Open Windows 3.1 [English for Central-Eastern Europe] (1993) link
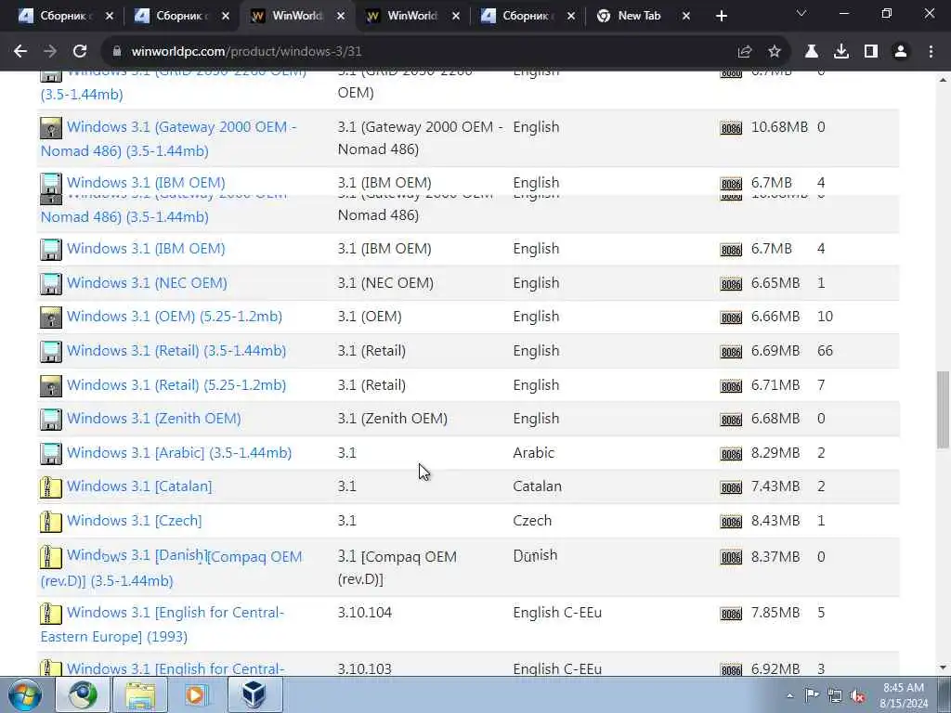This screenshot has height=713, width=951. pos(162,625)
